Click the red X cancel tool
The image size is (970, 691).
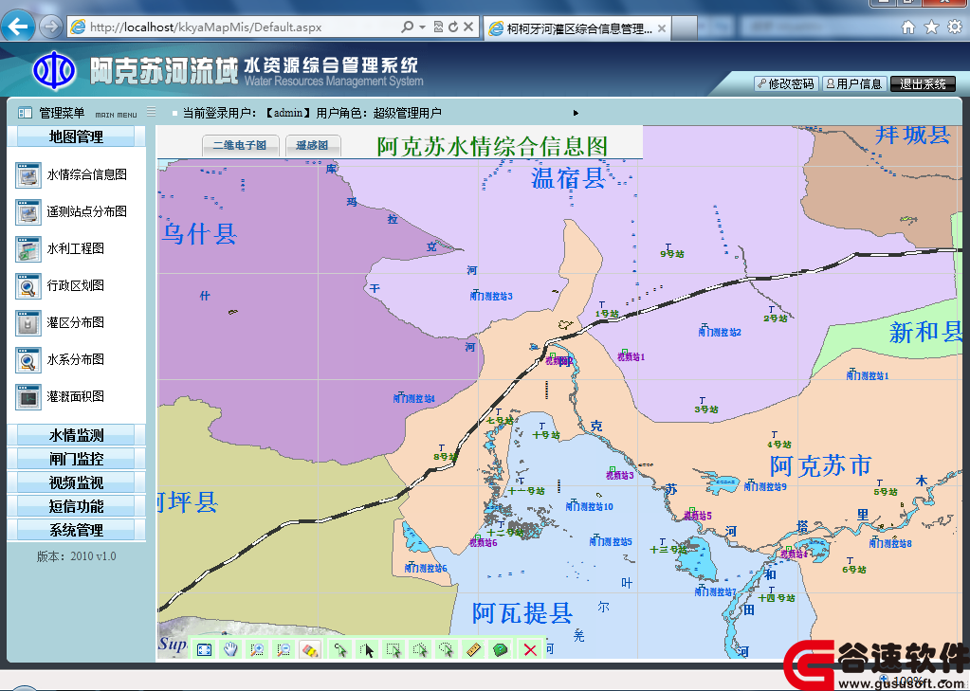(x=530, y=649)
